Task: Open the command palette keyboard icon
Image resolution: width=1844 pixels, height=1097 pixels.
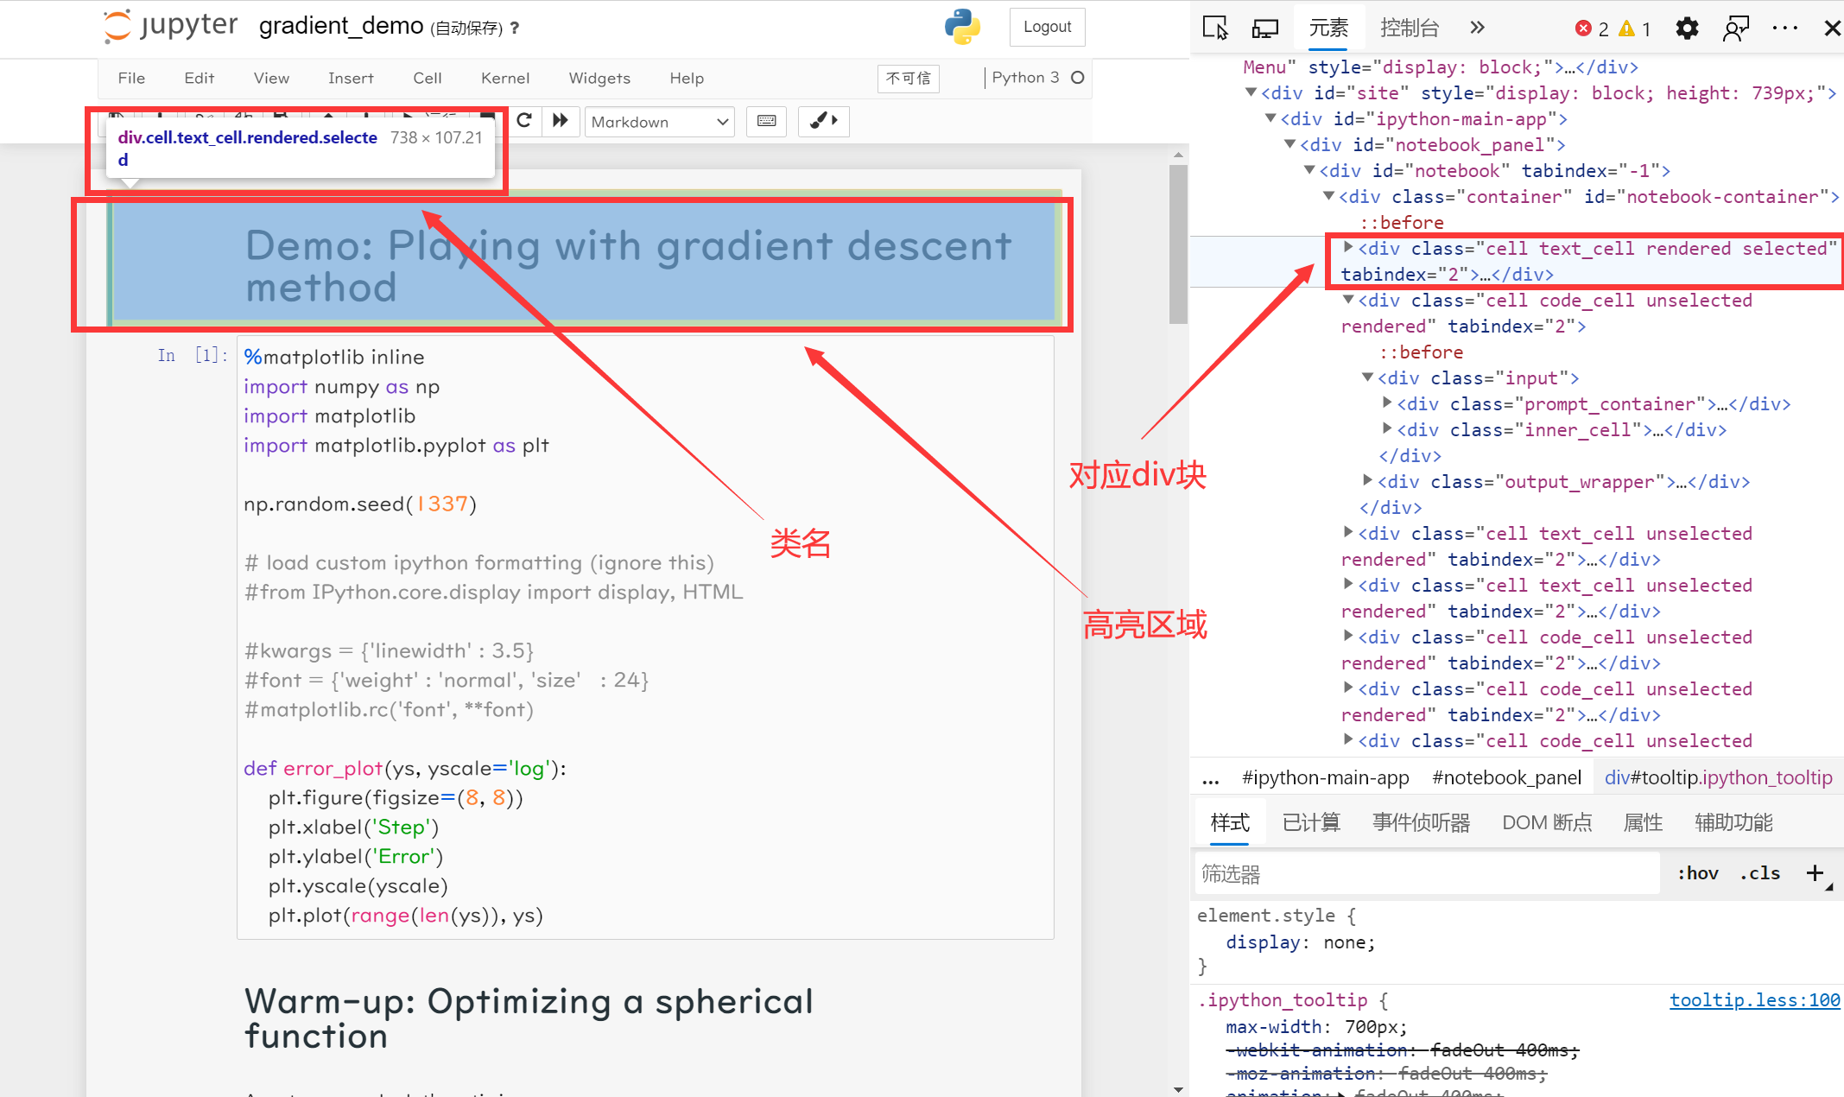Action: tap(767, 121)
